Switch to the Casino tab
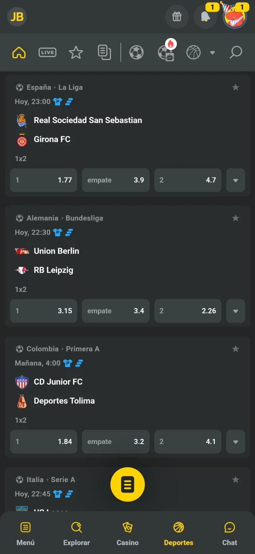The height and width of the screenshot is (554, 255). pyautogui.click(x=127, y=532)
